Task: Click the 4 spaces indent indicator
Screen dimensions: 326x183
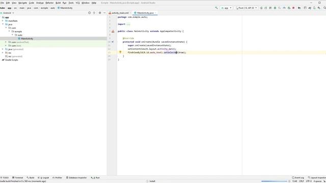Action: pyautogui.click(x=317, y=181)
